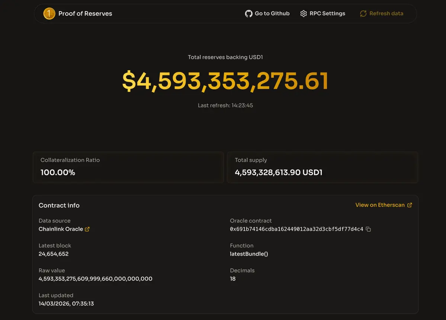Open external link icon beside Chainlink Oracle

(x=87, y=229)
